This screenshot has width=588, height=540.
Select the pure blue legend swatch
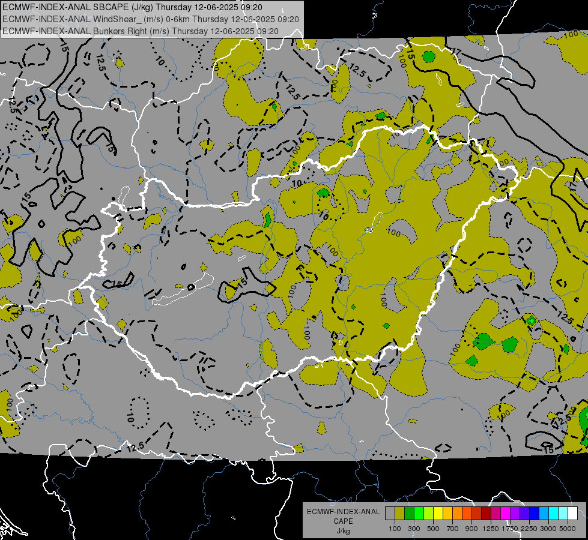[535, 513]
